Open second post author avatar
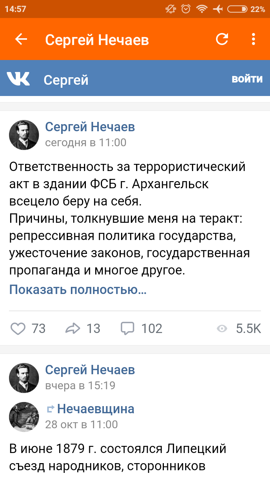 coord(24,378)
